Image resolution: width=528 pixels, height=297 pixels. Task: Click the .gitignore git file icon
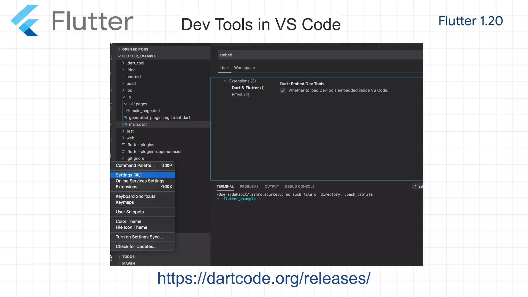pyautogui.click(x=123, y=158)
